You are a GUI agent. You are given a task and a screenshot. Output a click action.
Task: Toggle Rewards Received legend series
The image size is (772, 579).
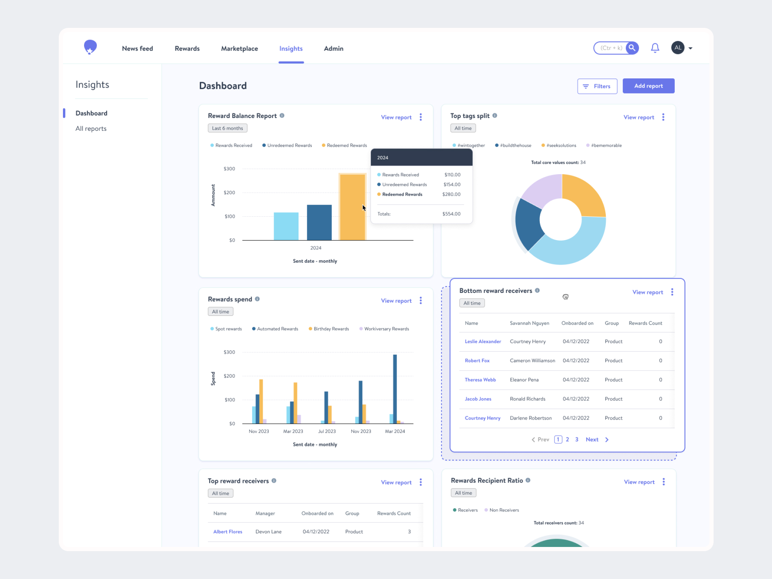(231, 146)
